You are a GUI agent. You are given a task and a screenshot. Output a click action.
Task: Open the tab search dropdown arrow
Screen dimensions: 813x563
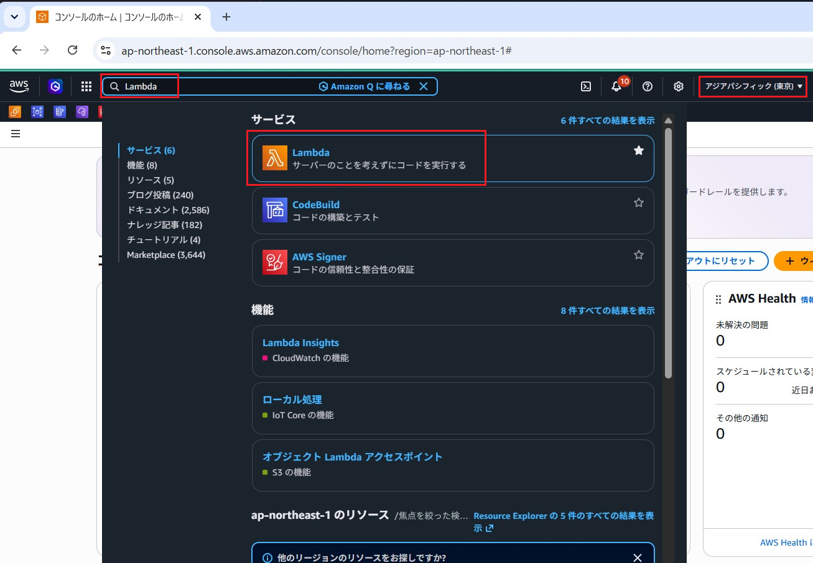(14, 17)
